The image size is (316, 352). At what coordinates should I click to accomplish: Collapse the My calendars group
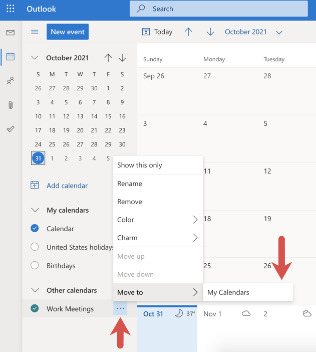coord(35,210)
